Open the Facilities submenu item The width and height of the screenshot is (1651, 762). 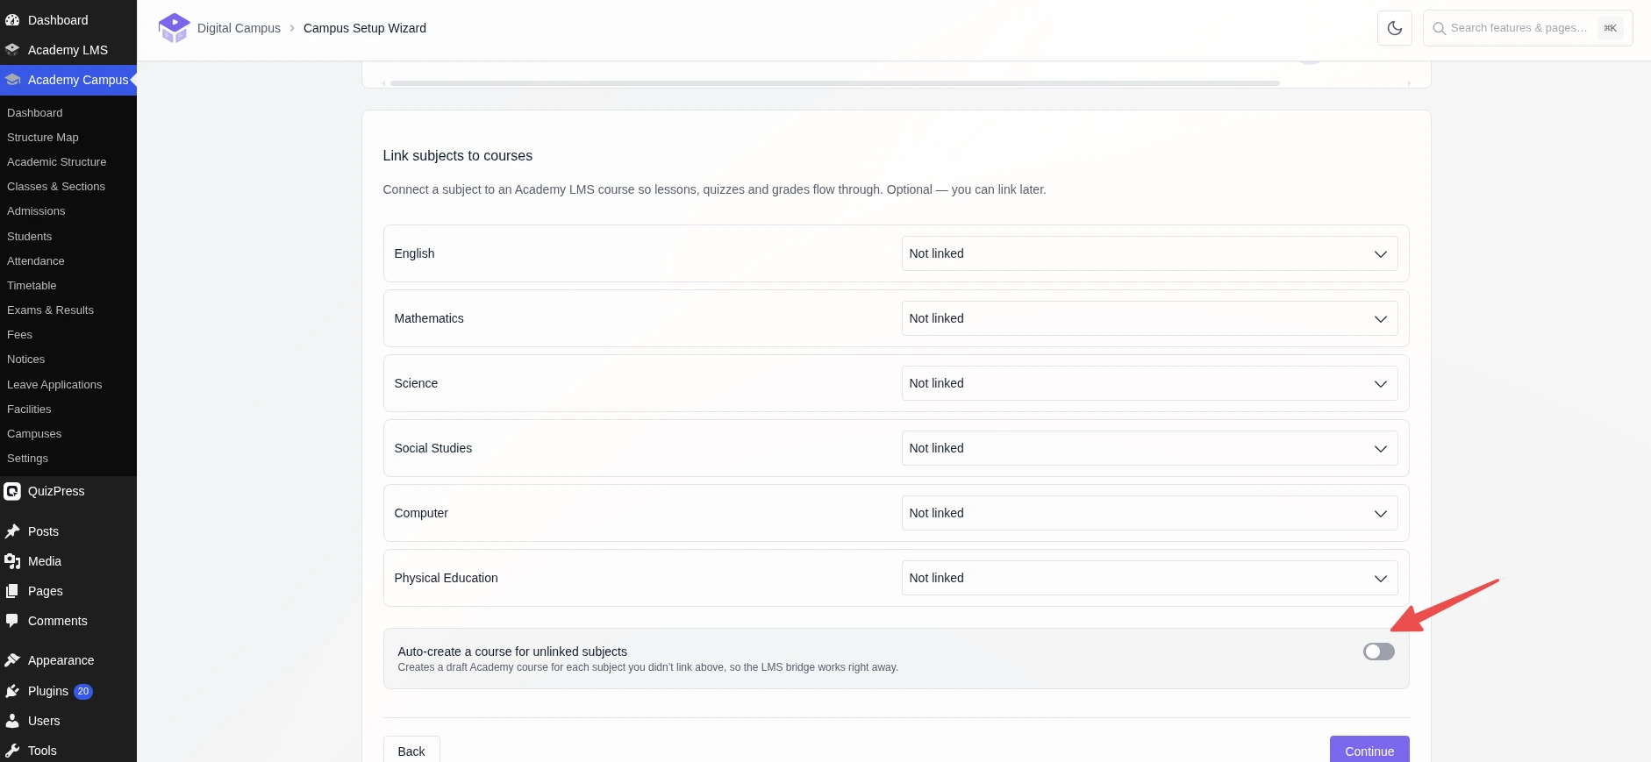(29, 409)
